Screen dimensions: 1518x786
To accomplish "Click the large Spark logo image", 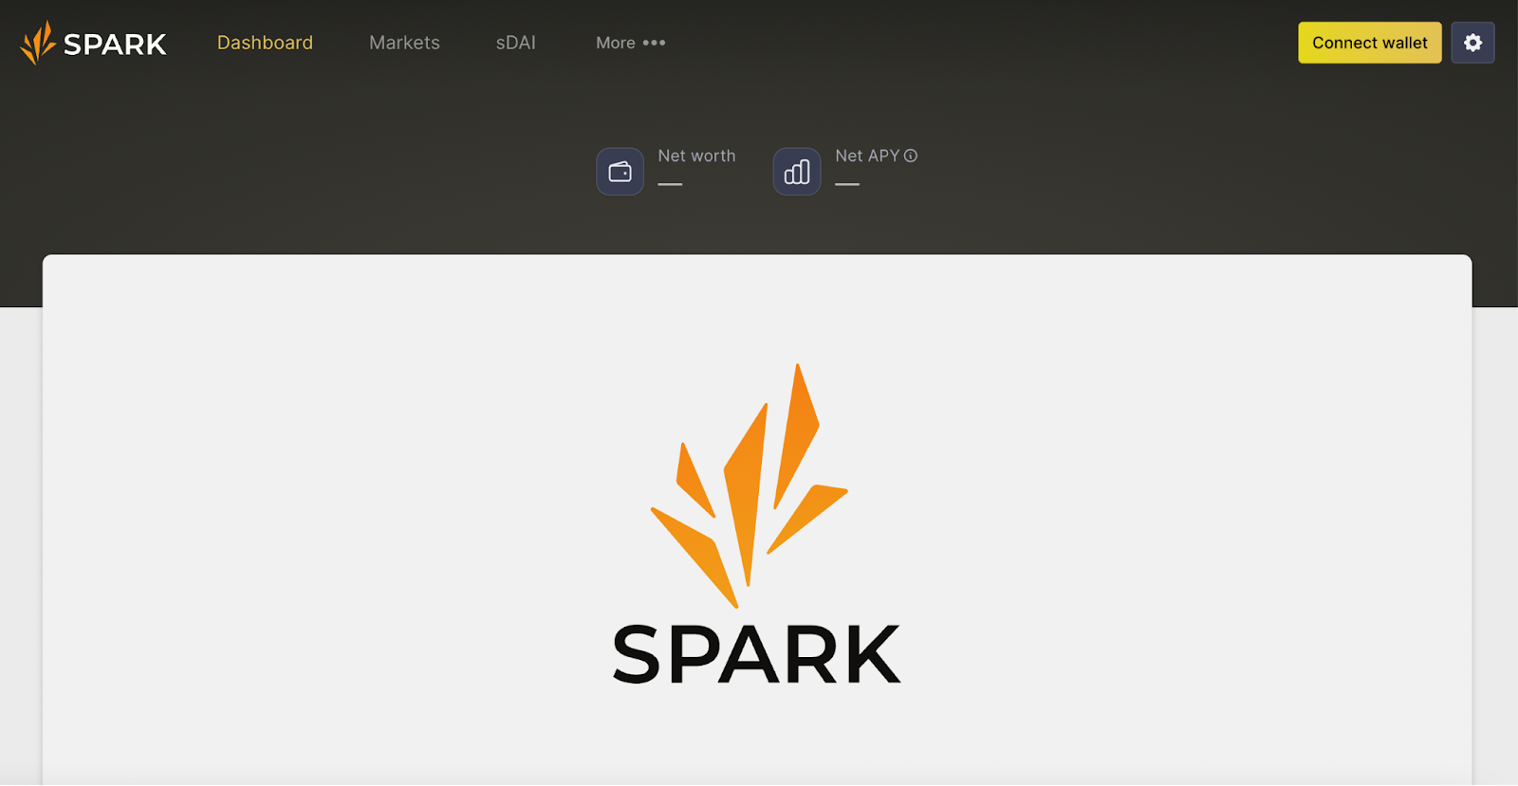I will point(756,524).
